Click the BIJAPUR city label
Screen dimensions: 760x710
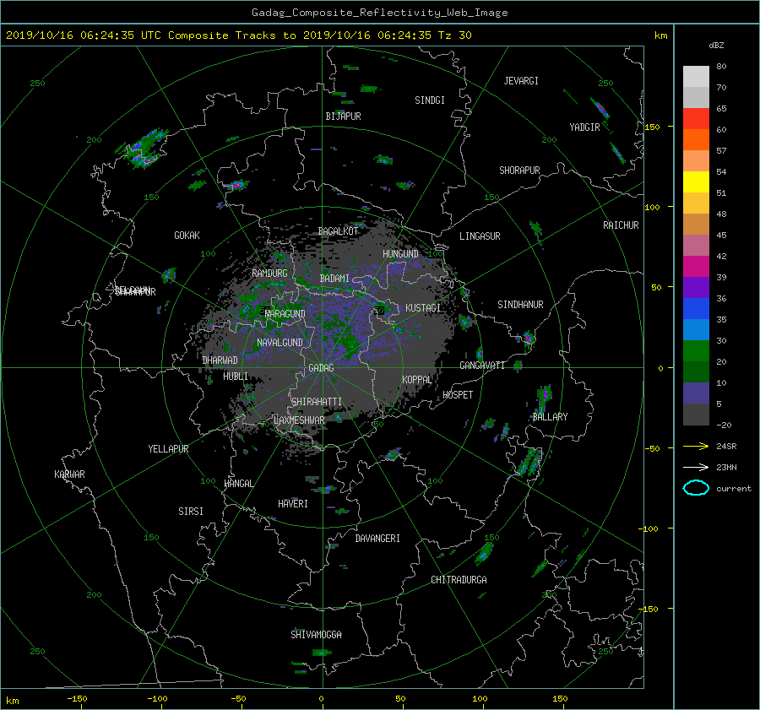point(343,117)
